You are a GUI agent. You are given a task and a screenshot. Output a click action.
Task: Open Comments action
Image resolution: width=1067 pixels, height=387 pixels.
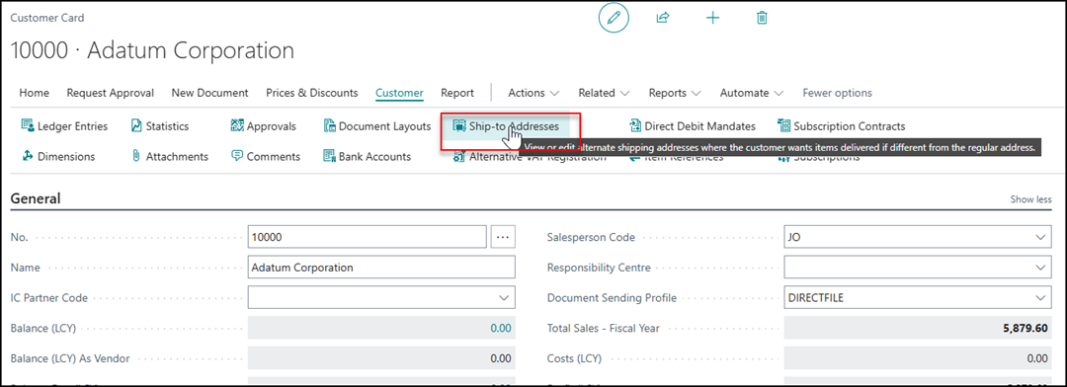[x=266, y=156]
